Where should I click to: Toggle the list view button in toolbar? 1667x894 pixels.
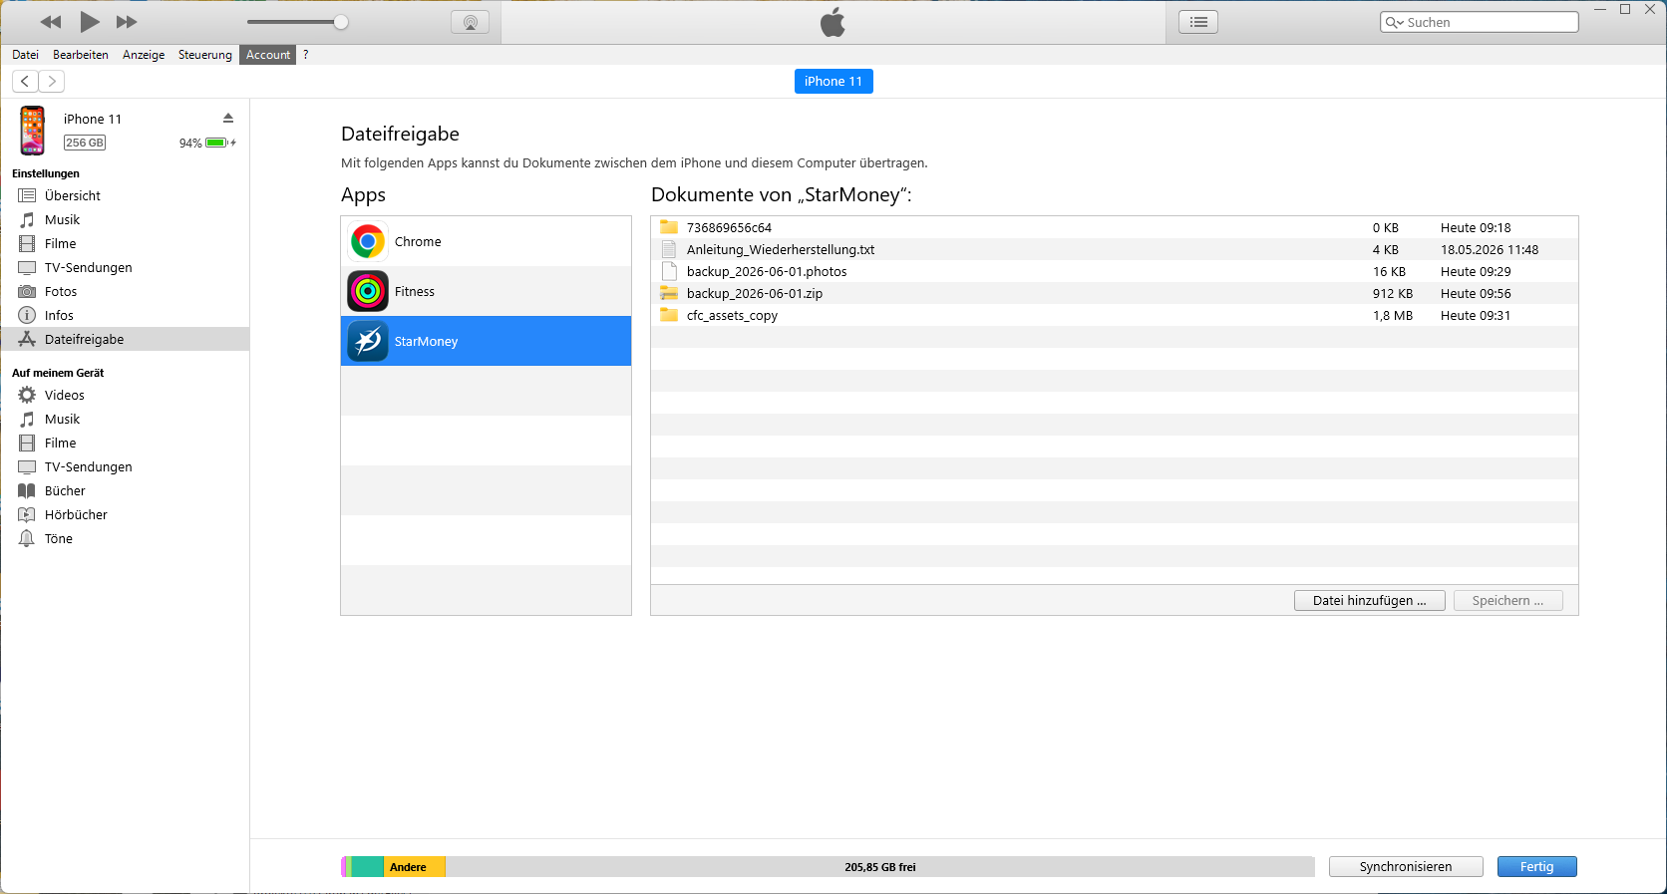[x=1198, y=22]
